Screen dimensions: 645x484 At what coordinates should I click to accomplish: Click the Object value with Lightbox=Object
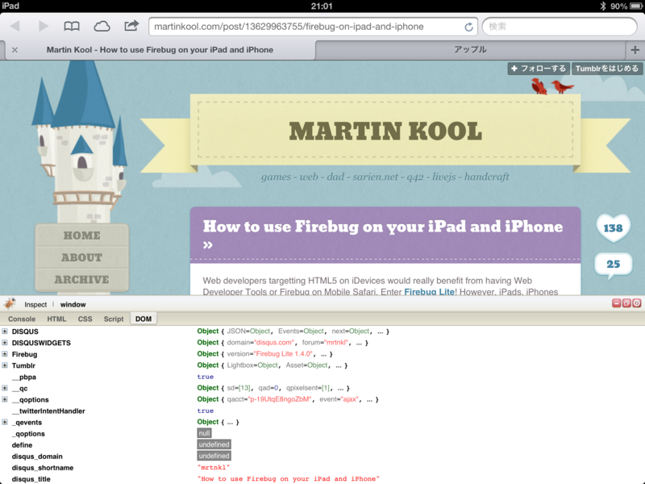pyautogui.click(x=272, y=365)
